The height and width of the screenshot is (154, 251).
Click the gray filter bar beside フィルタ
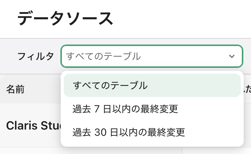(x=247, y=56)
